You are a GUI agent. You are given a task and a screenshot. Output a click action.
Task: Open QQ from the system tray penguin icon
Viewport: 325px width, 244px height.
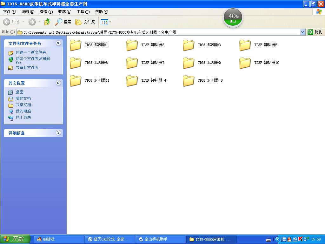pyautogui.click(x=289, y=239)
